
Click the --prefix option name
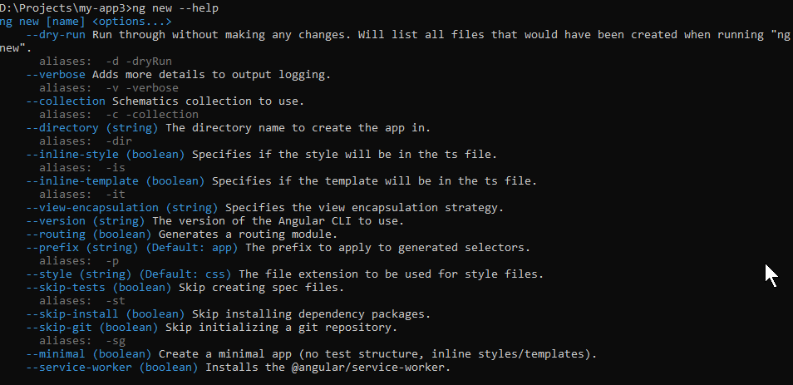[x=52, y=247]
